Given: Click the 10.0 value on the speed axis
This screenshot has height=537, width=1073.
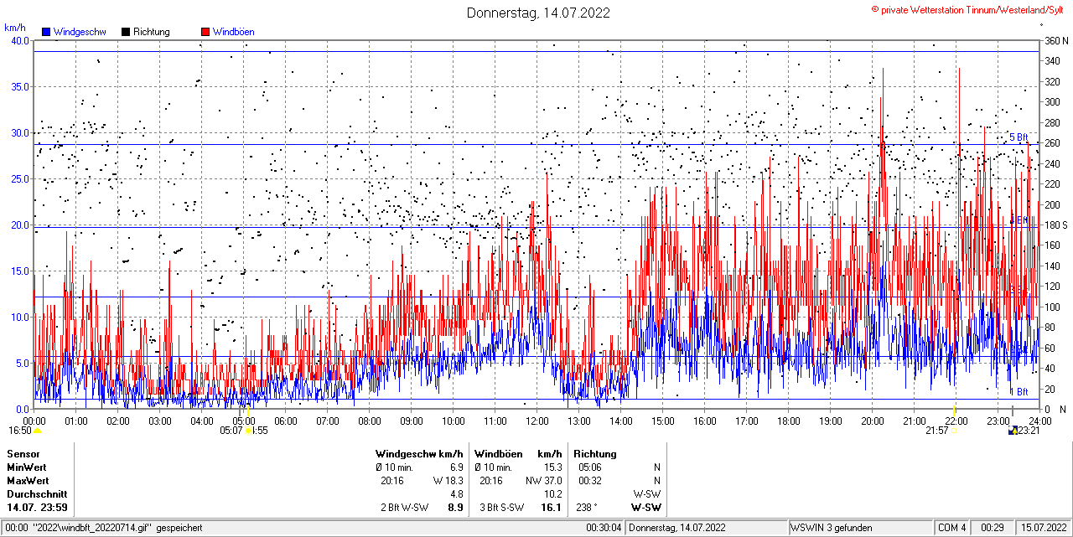Looking at the screenshot, I should (x=20, y=318).
